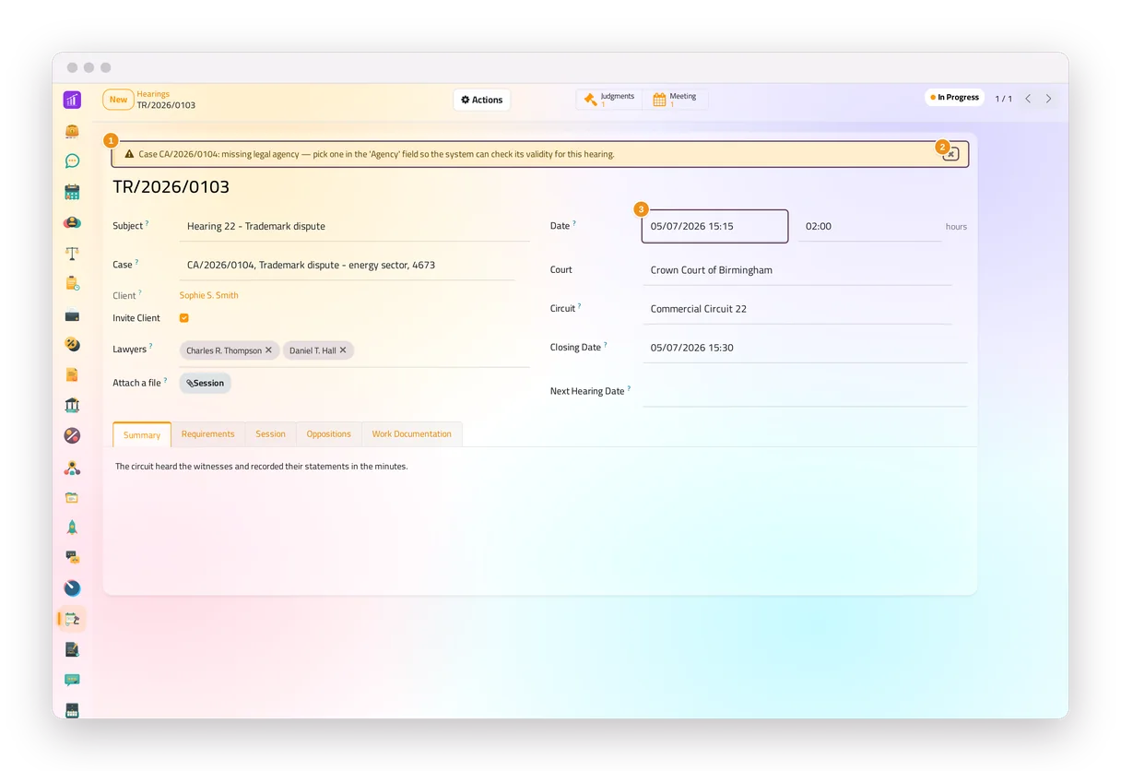Follow the Sophie S. Smith client link

click(209, 295)
